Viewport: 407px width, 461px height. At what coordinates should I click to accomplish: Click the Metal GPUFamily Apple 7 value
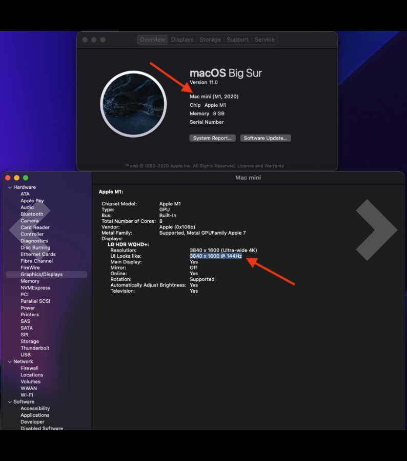pos(202,233)
